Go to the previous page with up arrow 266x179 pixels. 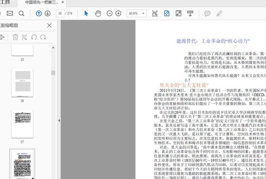[39, 14]
